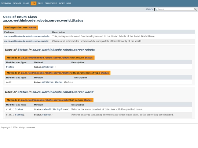Viewport: 198px width, 148px height.
Task: Click Status link in robots section heading
Action: coord(22,50)
